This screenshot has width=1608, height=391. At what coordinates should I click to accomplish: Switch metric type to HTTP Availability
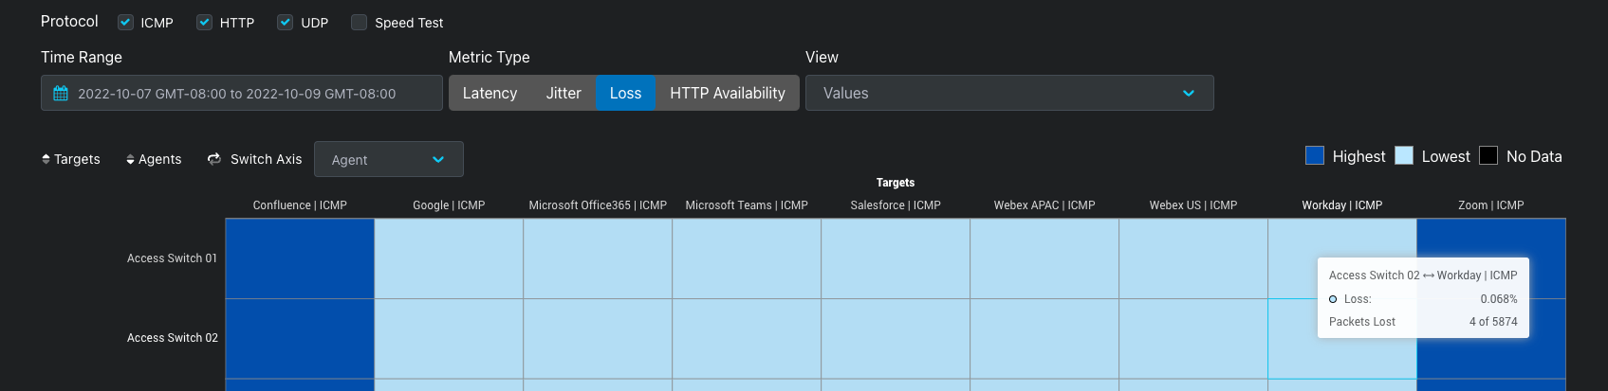728,93
